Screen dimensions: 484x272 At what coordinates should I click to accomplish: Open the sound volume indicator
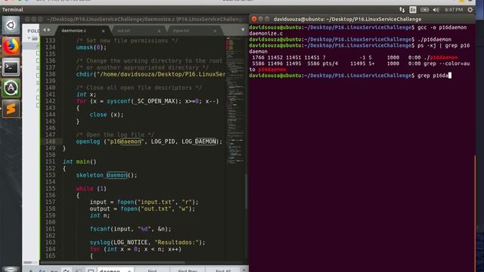pyautogui.click(x=436, y=10)
